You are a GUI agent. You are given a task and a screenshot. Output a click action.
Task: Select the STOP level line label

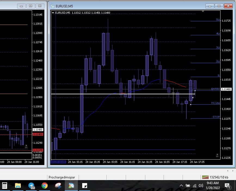pyautogui.click(x=216, y=117)
